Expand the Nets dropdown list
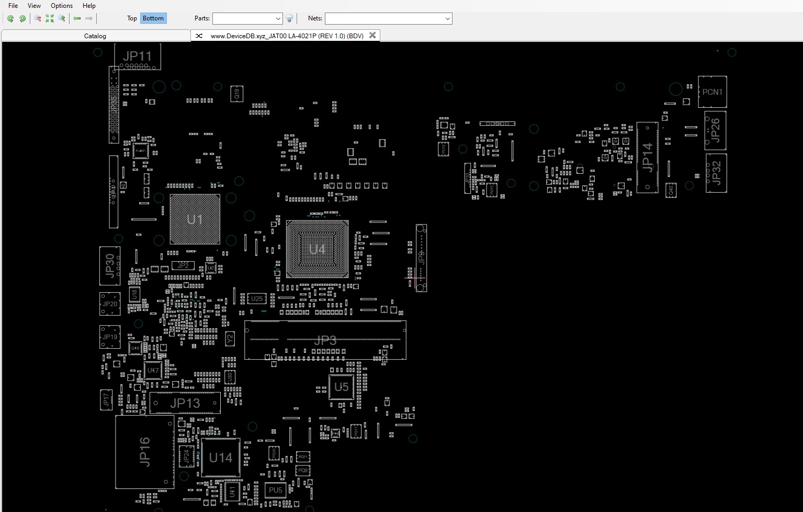The height and width of the screenshot is (512, 803). point(447,19)
